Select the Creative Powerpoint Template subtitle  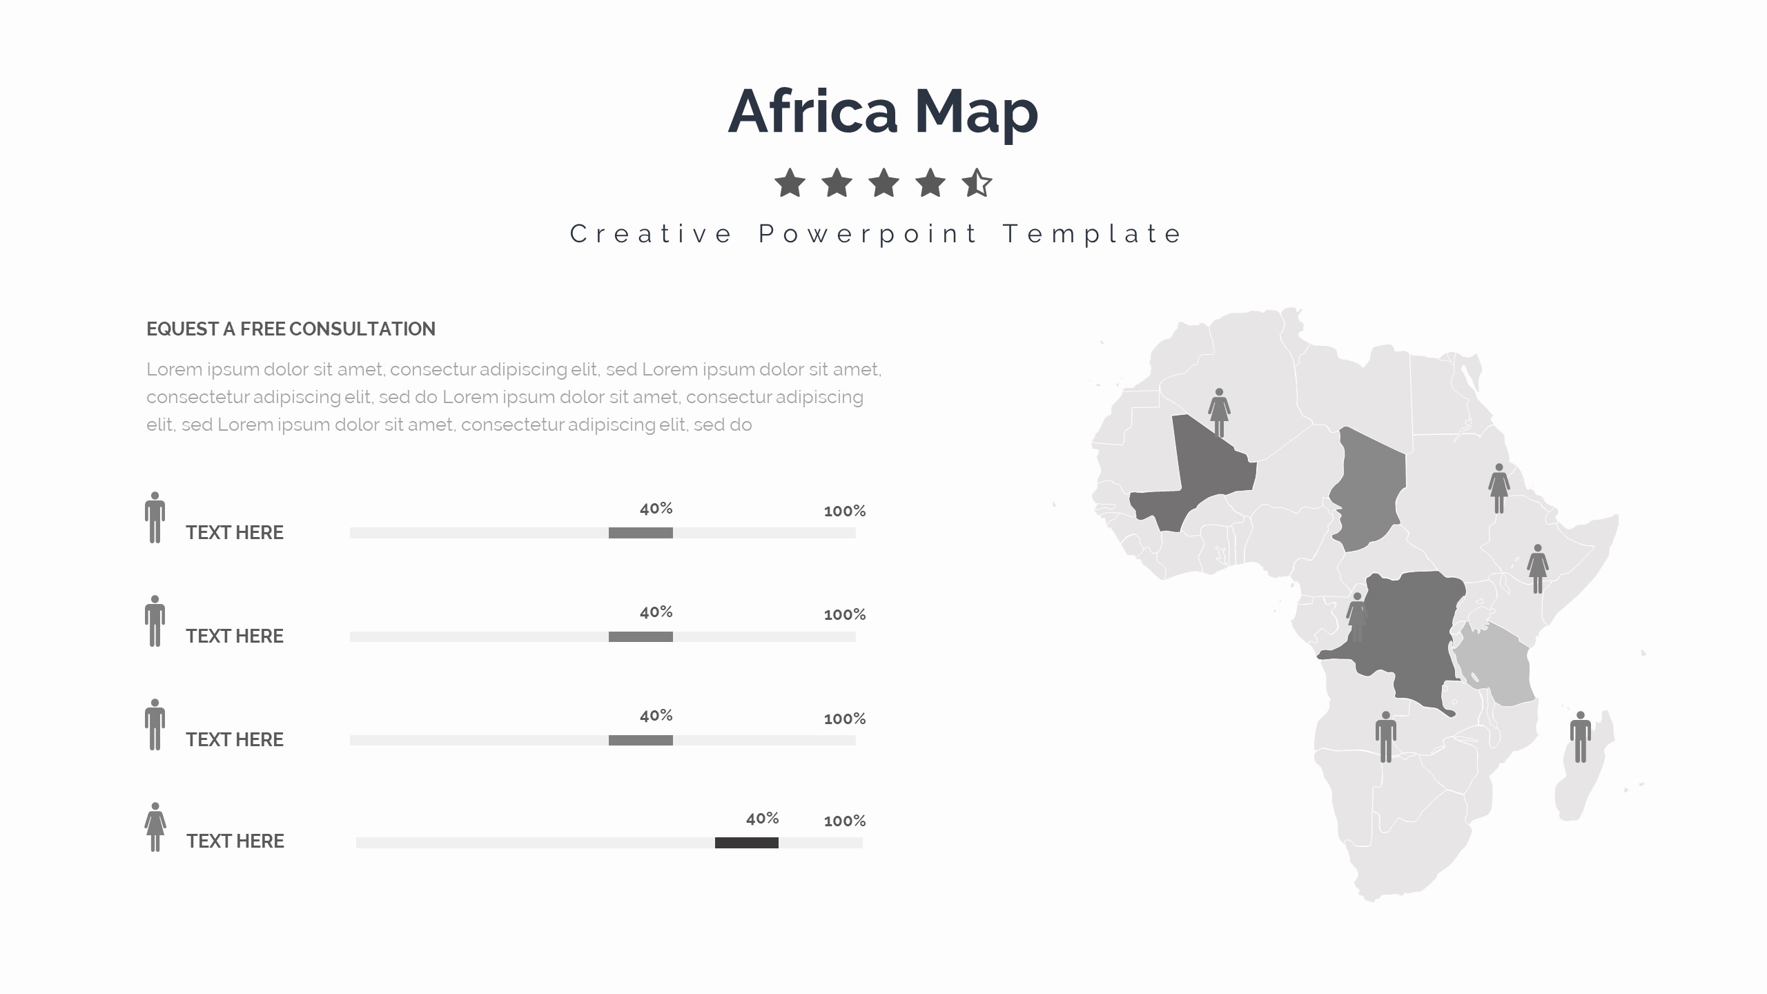coord(877,234)
